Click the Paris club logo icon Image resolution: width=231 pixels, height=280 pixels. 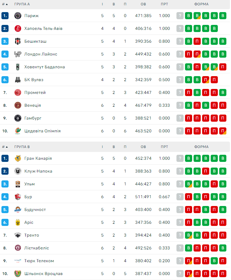click(x=18, y=16)
